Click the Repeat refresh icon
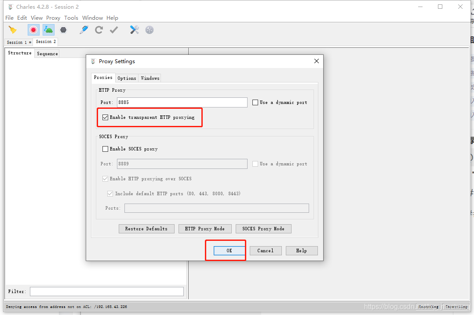 pyautogui.click(x=99, y=30)
